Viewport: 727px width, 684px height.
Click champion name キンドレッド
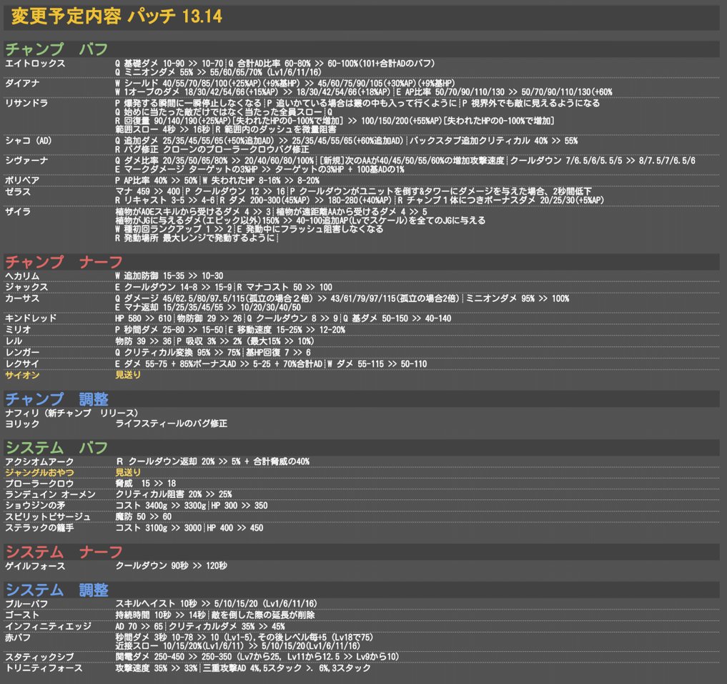click(x=31, y=318)
